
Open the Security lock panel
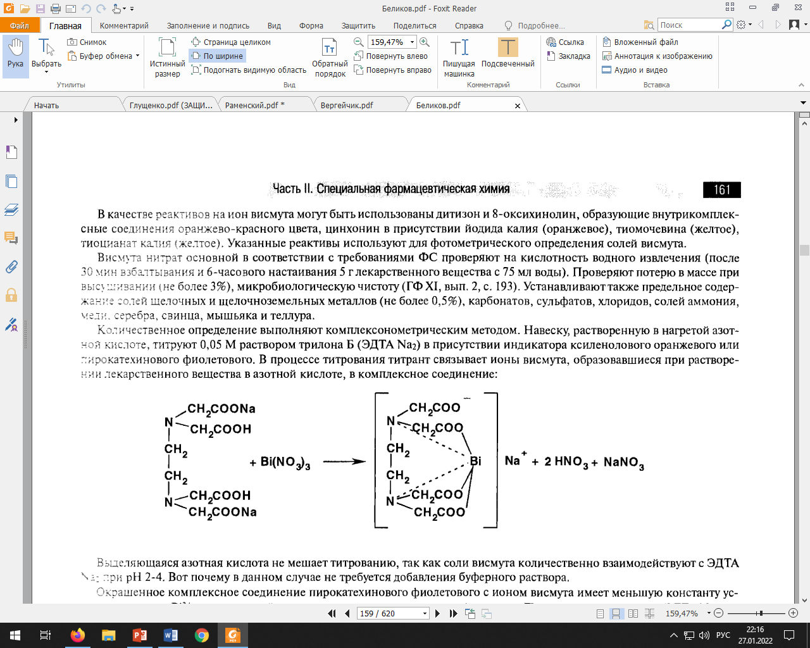(x=11, y=296)
